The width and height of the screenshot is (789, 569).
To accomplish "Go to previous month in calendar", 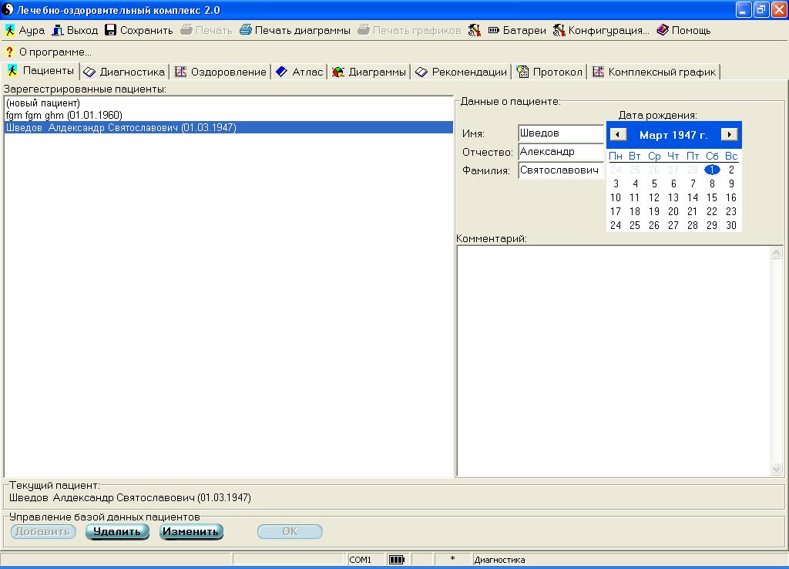I will pyautogui.click(x=618, y=135).
